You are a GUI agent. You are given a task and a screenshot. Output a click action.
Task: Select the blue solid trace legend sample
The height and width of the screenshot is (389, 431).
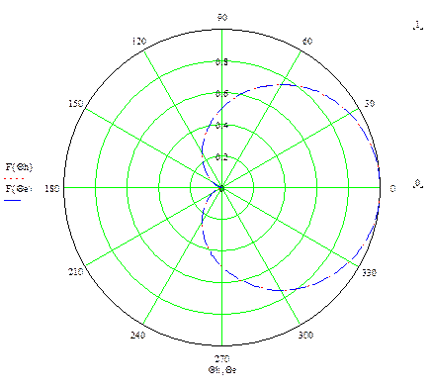click(x=13, y=200)
